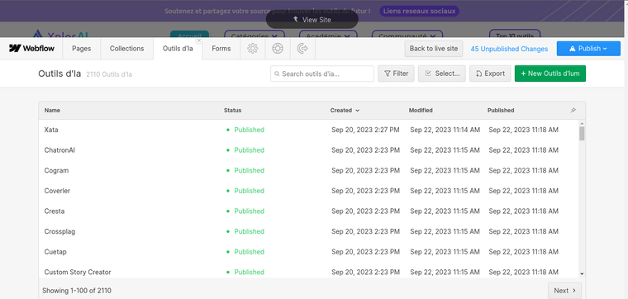The image size is (628, 299).
Task: Click Back to live site button
Action: tap(433, 49)
